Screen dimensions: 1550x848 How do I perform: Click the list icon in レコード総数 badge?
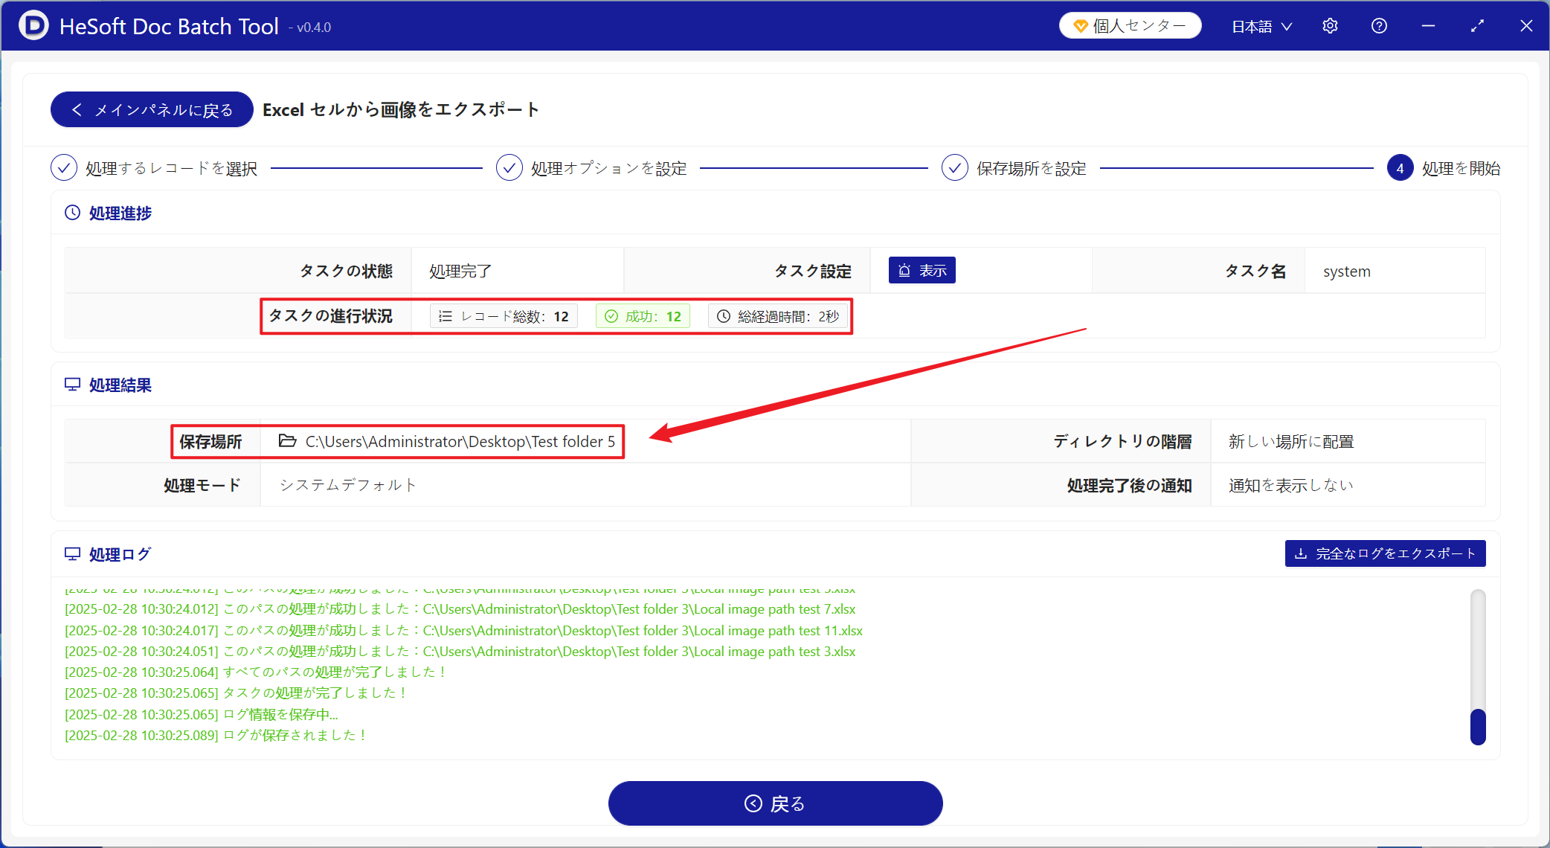(446, 316)
